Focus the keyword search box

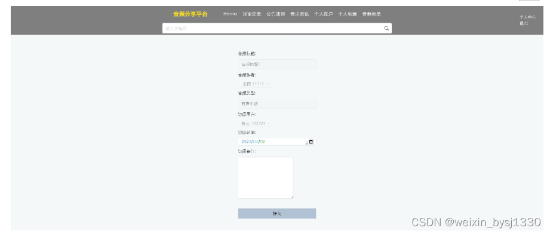pos(276,29)
